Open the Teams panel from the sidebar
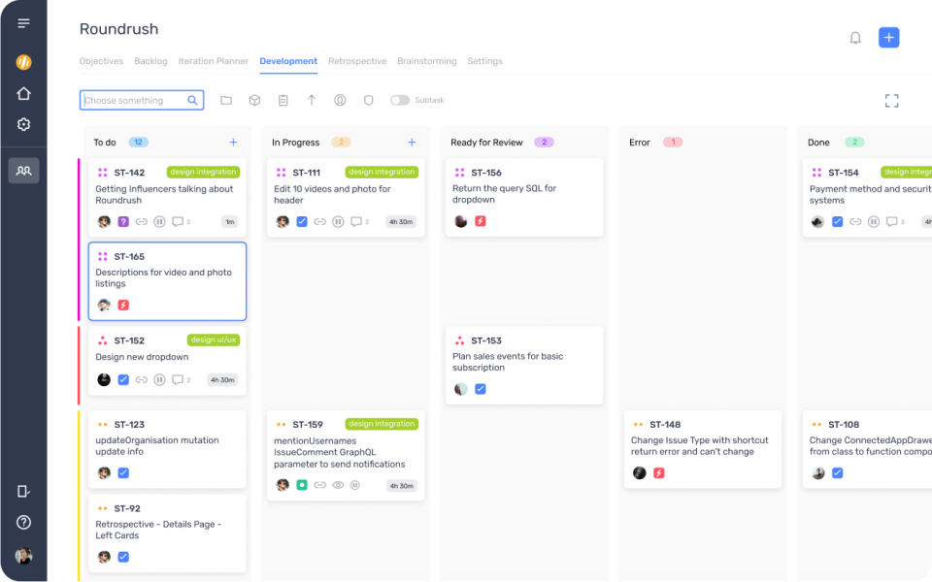 (23, 170)
